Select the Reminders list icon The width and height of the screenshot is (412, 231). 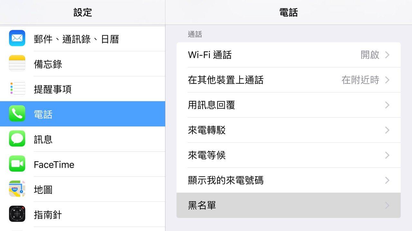tap(17, 88)
